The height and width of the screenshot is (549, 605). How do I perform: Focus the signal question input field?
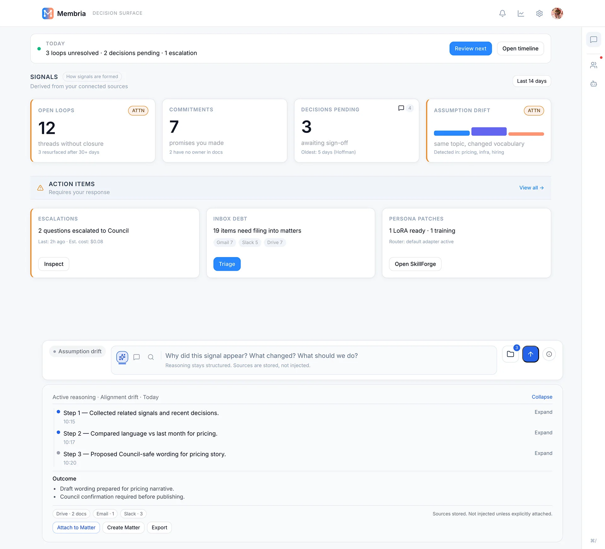pyautogui.click(x=328, y=356)
